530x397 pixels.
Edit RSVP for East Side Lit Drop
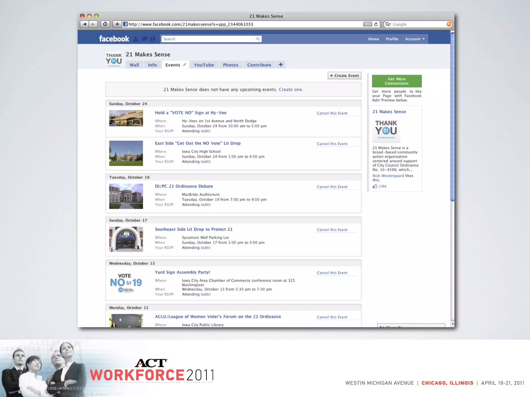point(206,162)
